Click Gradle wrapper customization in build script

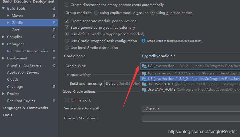(174, 41)
